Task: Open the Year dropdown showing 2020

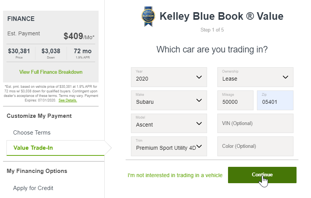Action: 169,77
